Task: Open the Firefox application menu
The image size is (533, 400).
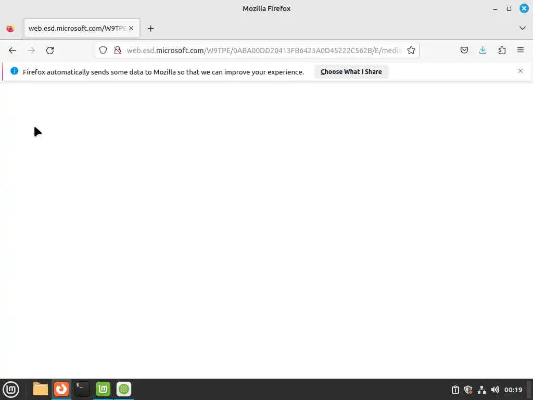Action: 521,51
